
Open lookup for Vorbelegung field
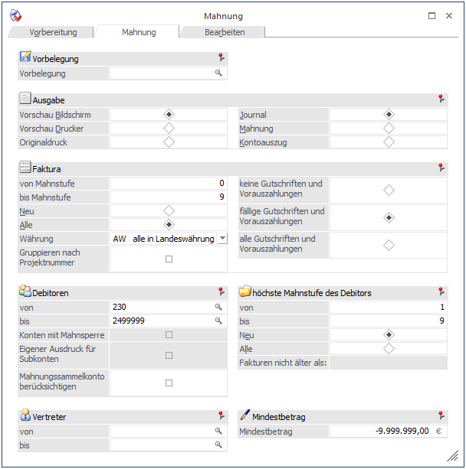pos(218,73)
